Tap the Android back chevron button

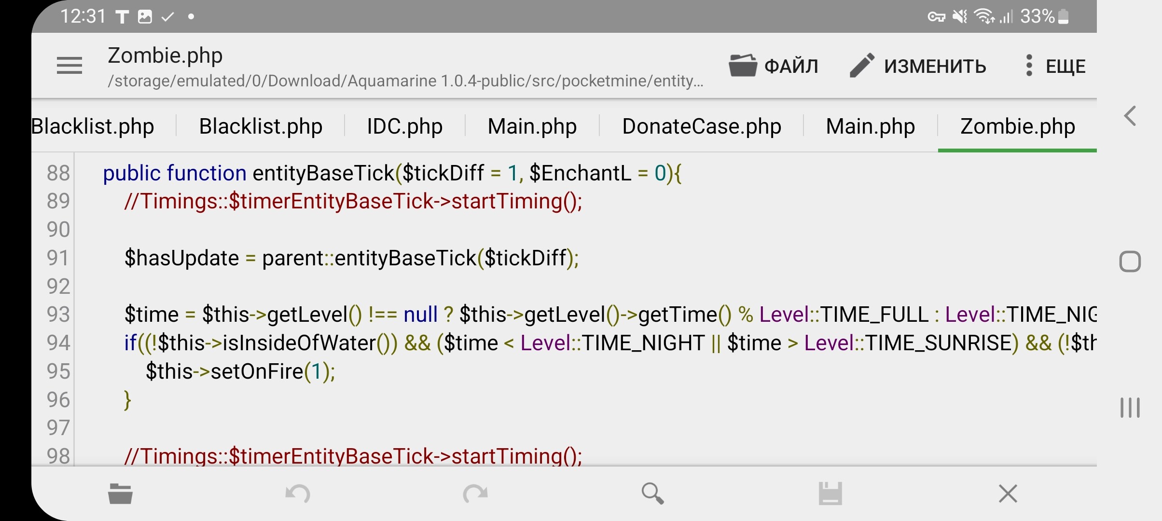pos(1130,116)
